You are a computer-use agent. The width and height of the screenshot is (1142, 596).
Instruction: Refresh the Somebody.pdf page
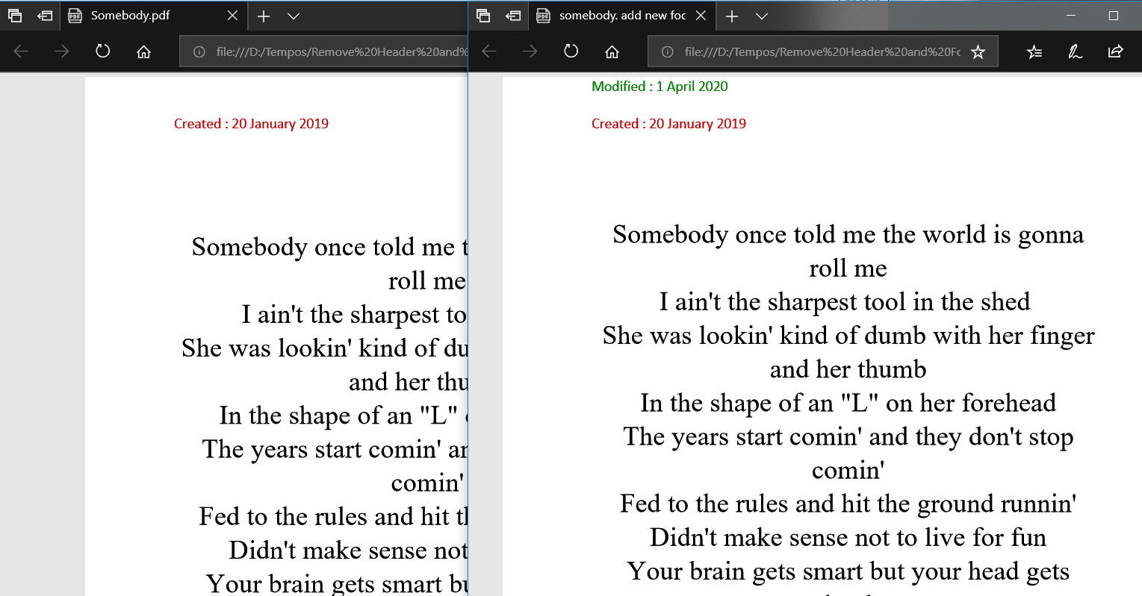[x=102, y=51]
